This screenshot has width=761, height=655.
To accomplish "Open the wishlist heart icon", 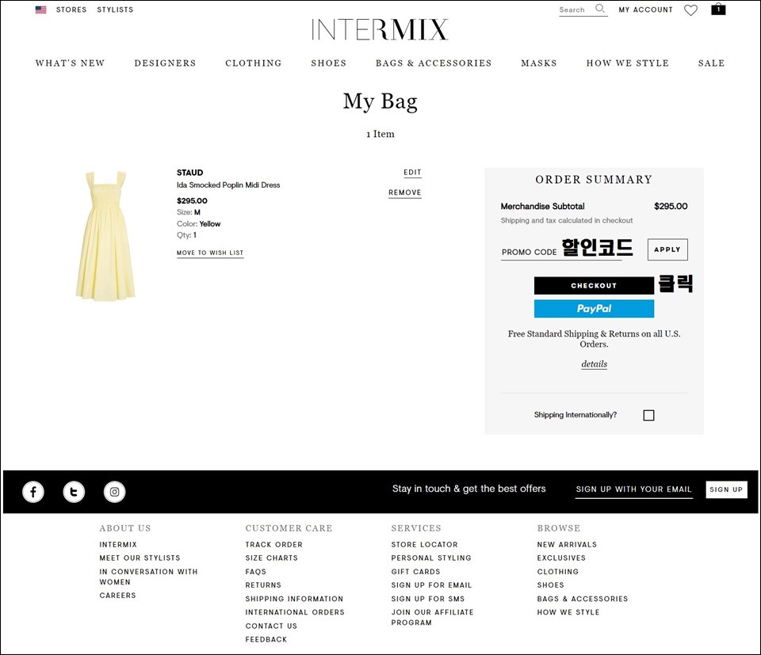I will tap(690, 10).
